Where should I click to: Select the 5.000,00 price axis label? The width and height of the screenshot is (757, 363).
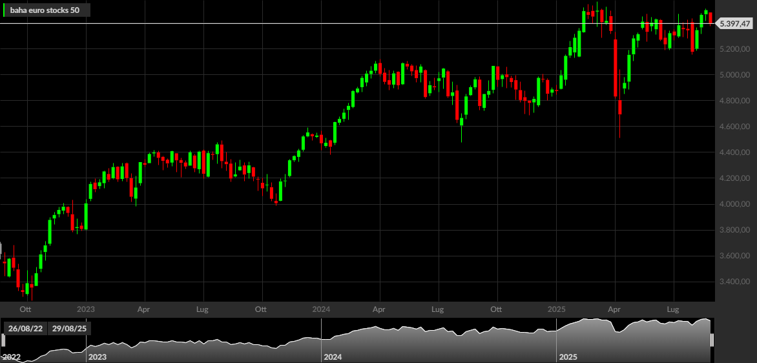(734, 75)
